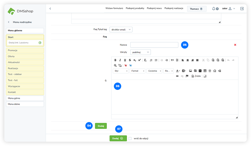This screenshot has height=146, width=251.
Task: Open the find magnifier tool in editor
Action: tap(115, 65)
